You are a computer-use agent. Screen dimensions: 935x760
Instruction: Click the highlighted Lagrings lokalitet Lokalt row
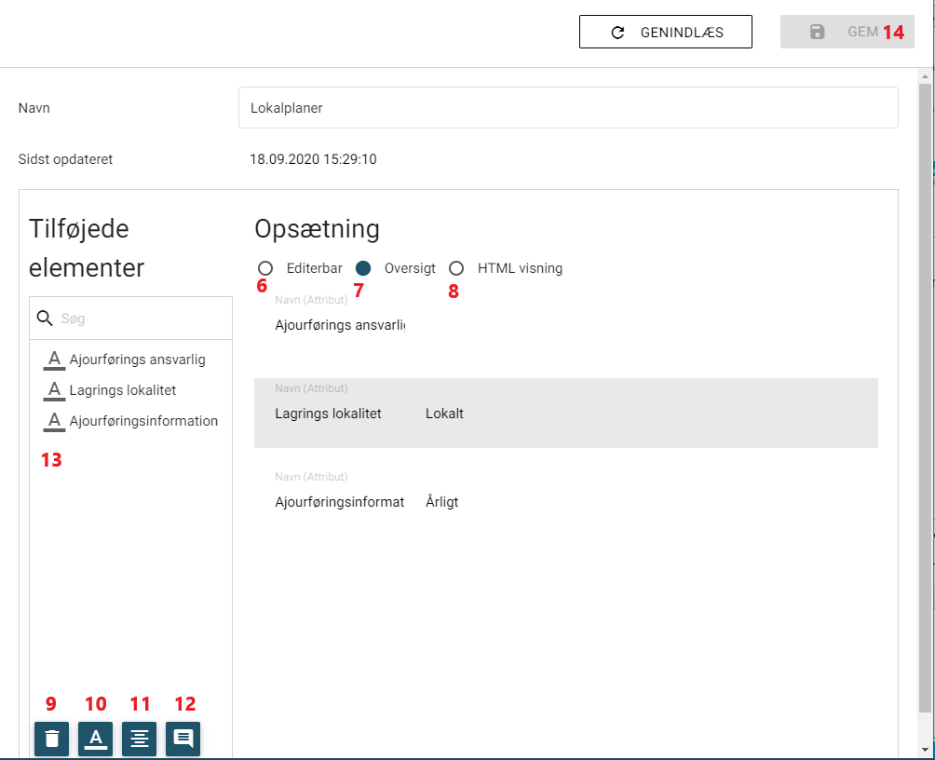pyautogui.click(x=565, y=414)
